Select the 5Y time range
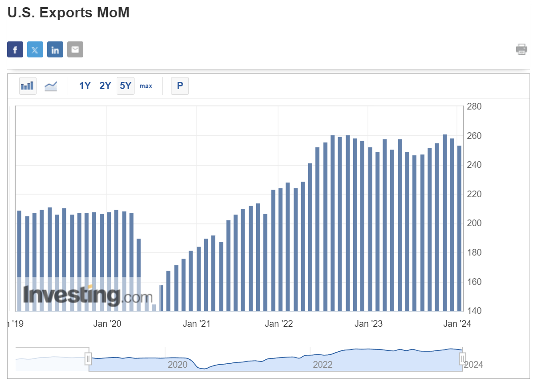 [126, 86]
